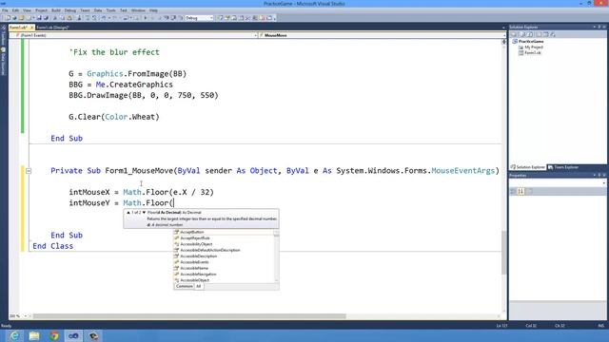Open the Tools menu

pyautogui.click(x=110, y=10)
